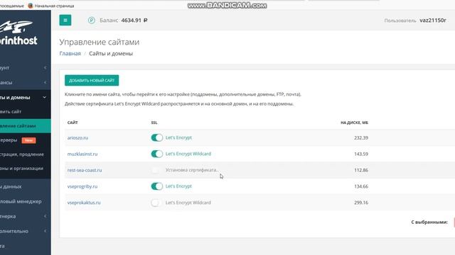455x255 pixels.
Task: Click the САЙТ column header
Action: [x=73, y=123]
